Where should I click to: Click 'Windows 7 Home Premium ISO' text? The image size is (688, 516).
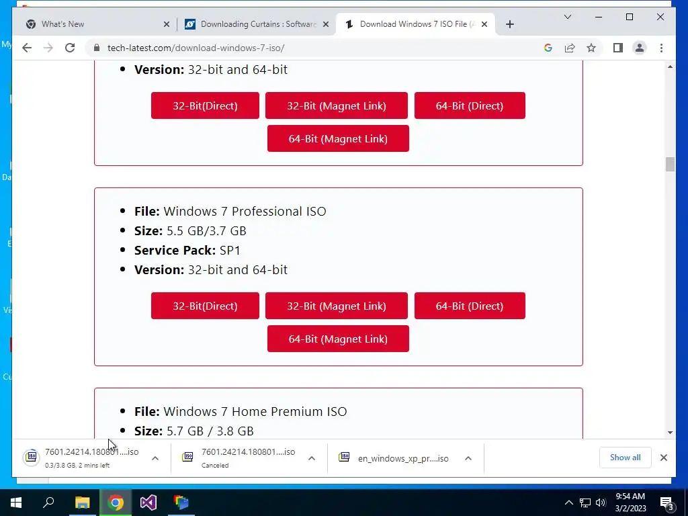coord(255,411)
